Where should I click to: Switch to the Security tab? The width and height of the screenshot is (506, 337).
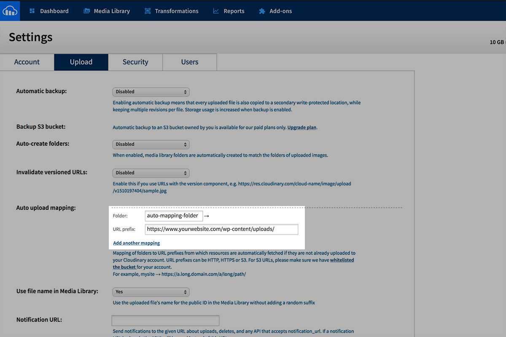tap(135, 62)
